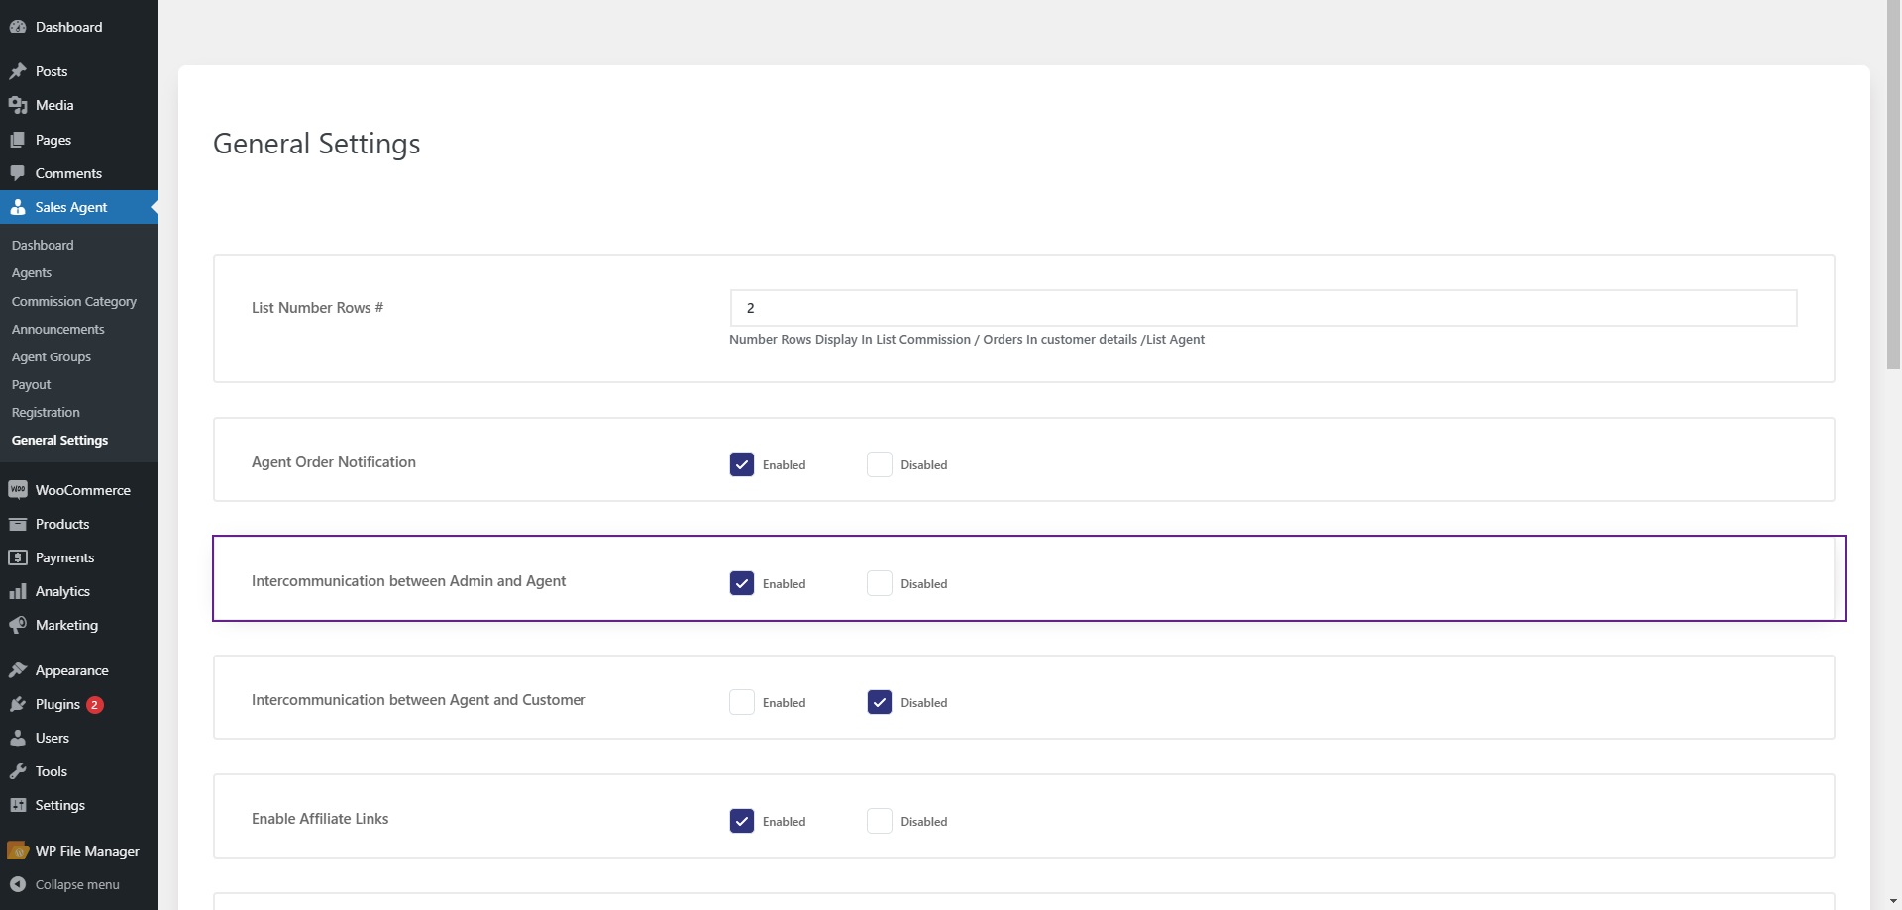Select General Settings in the submenu
The width and height of the screenshot is (1902, 910).
click(60, 440)
